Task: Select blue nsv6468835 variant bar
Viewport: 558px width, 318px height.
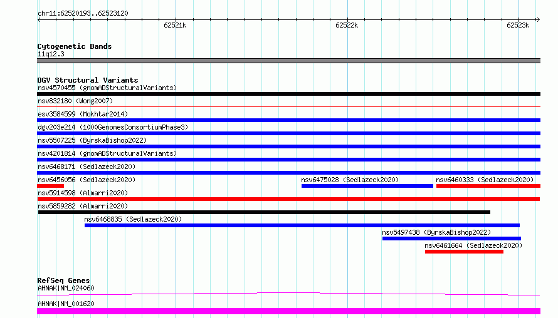Action: (302, 225)
